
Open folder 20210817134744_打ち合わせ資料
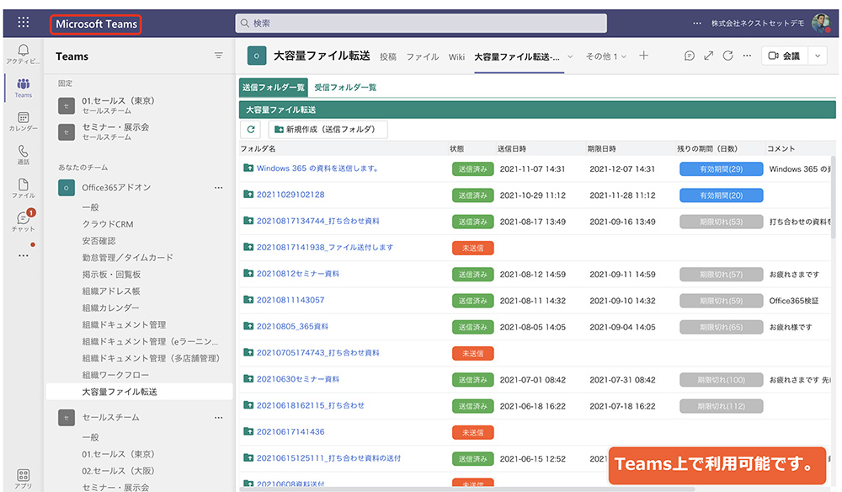(318, 221)
